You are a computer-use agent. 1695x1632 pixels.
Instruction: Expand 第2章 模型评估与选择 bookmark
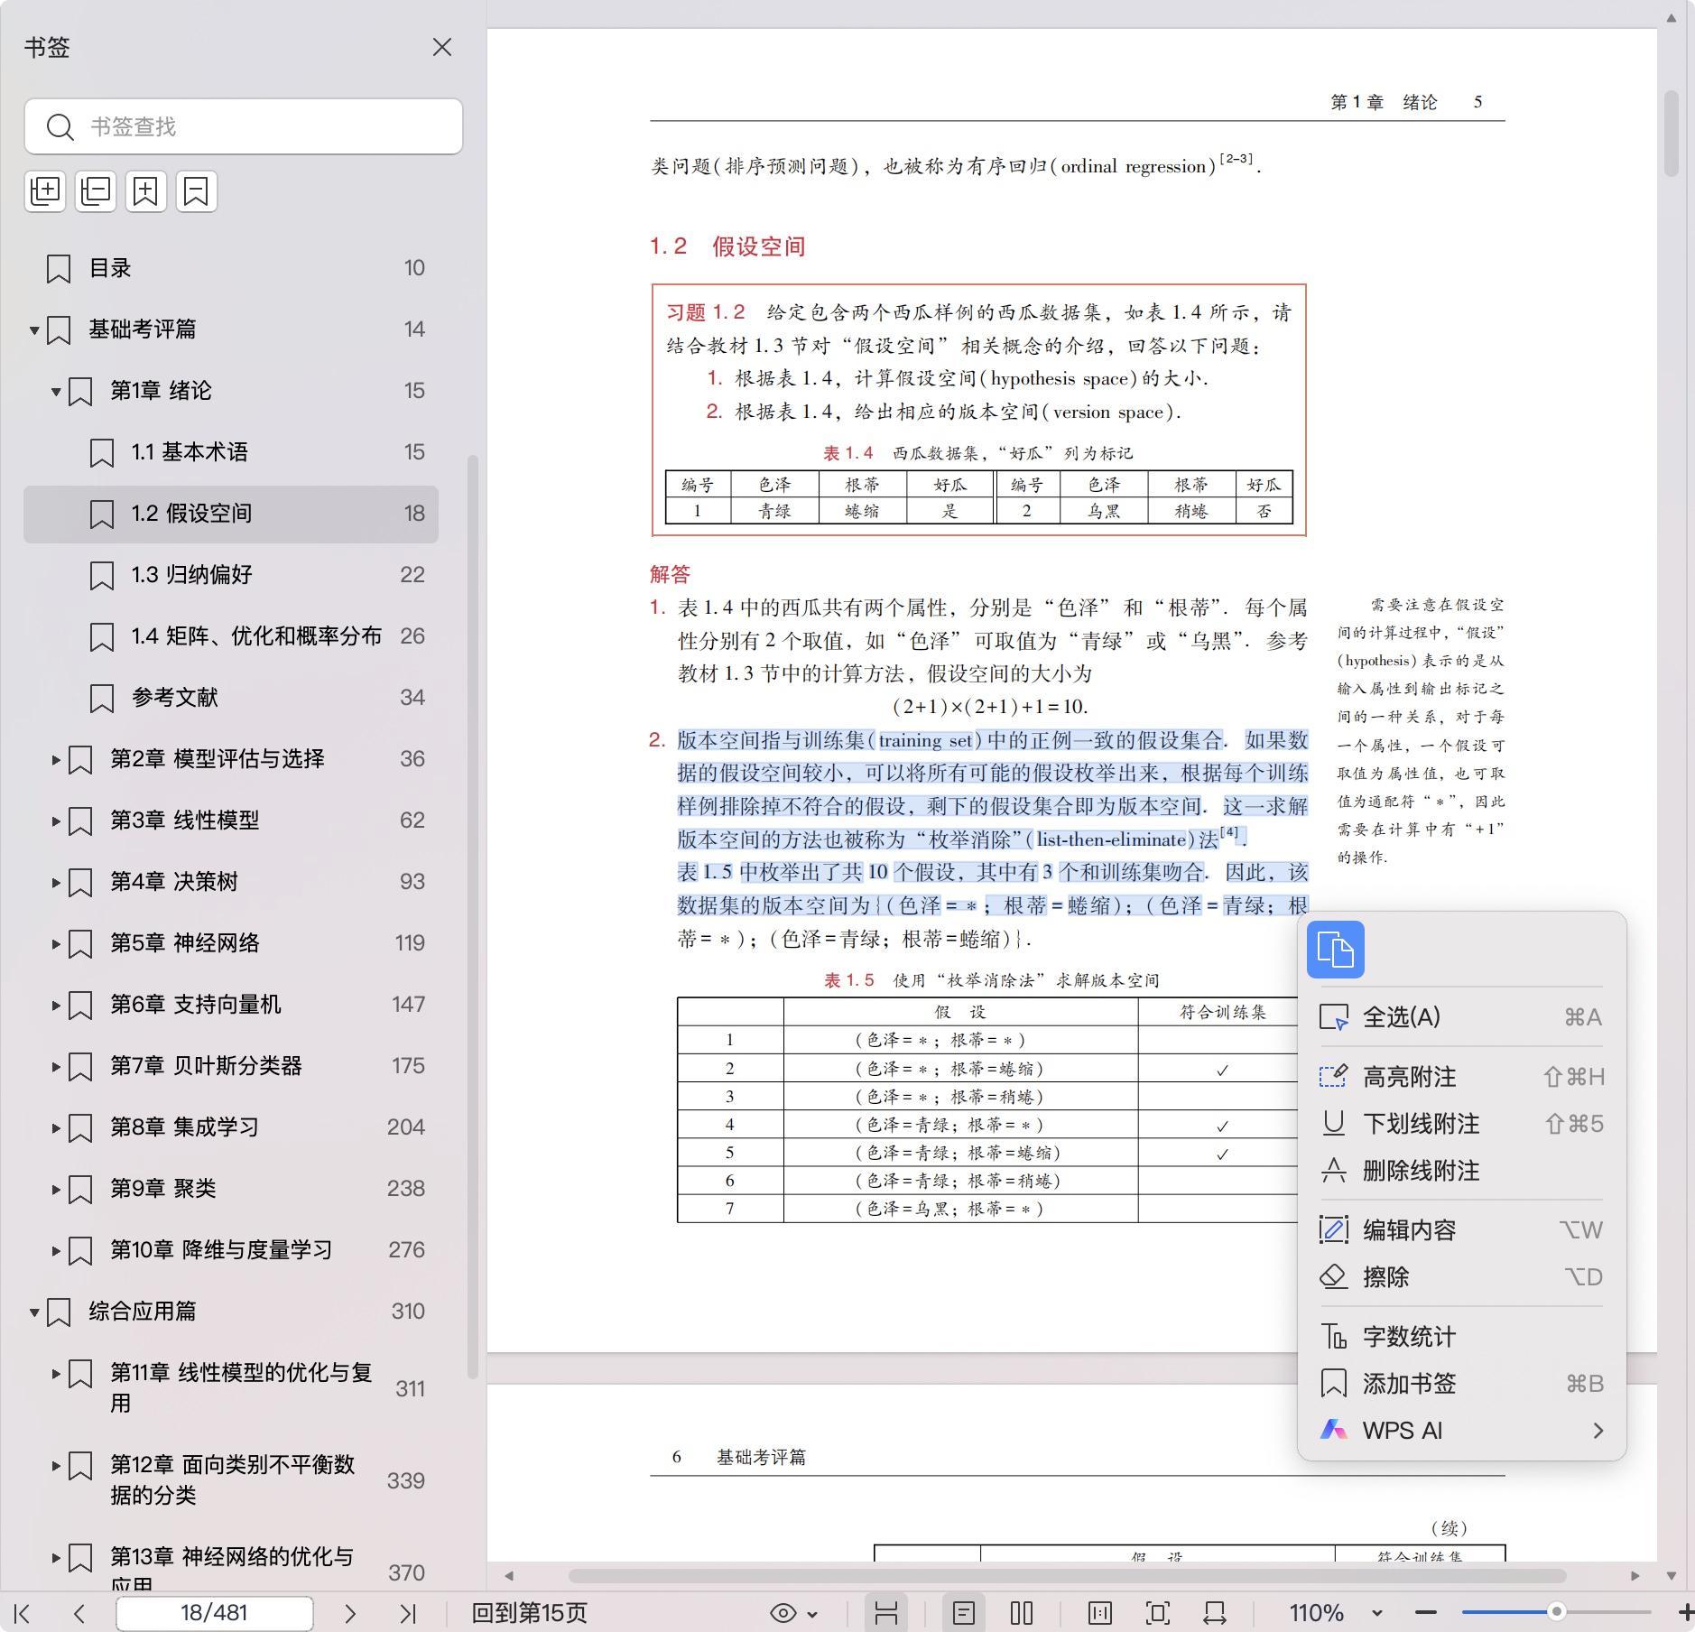(56, 759)
